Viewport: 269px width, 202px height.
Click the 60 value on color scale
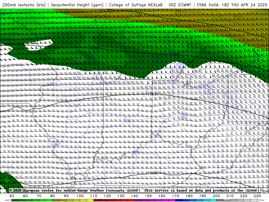coord(26,196)
